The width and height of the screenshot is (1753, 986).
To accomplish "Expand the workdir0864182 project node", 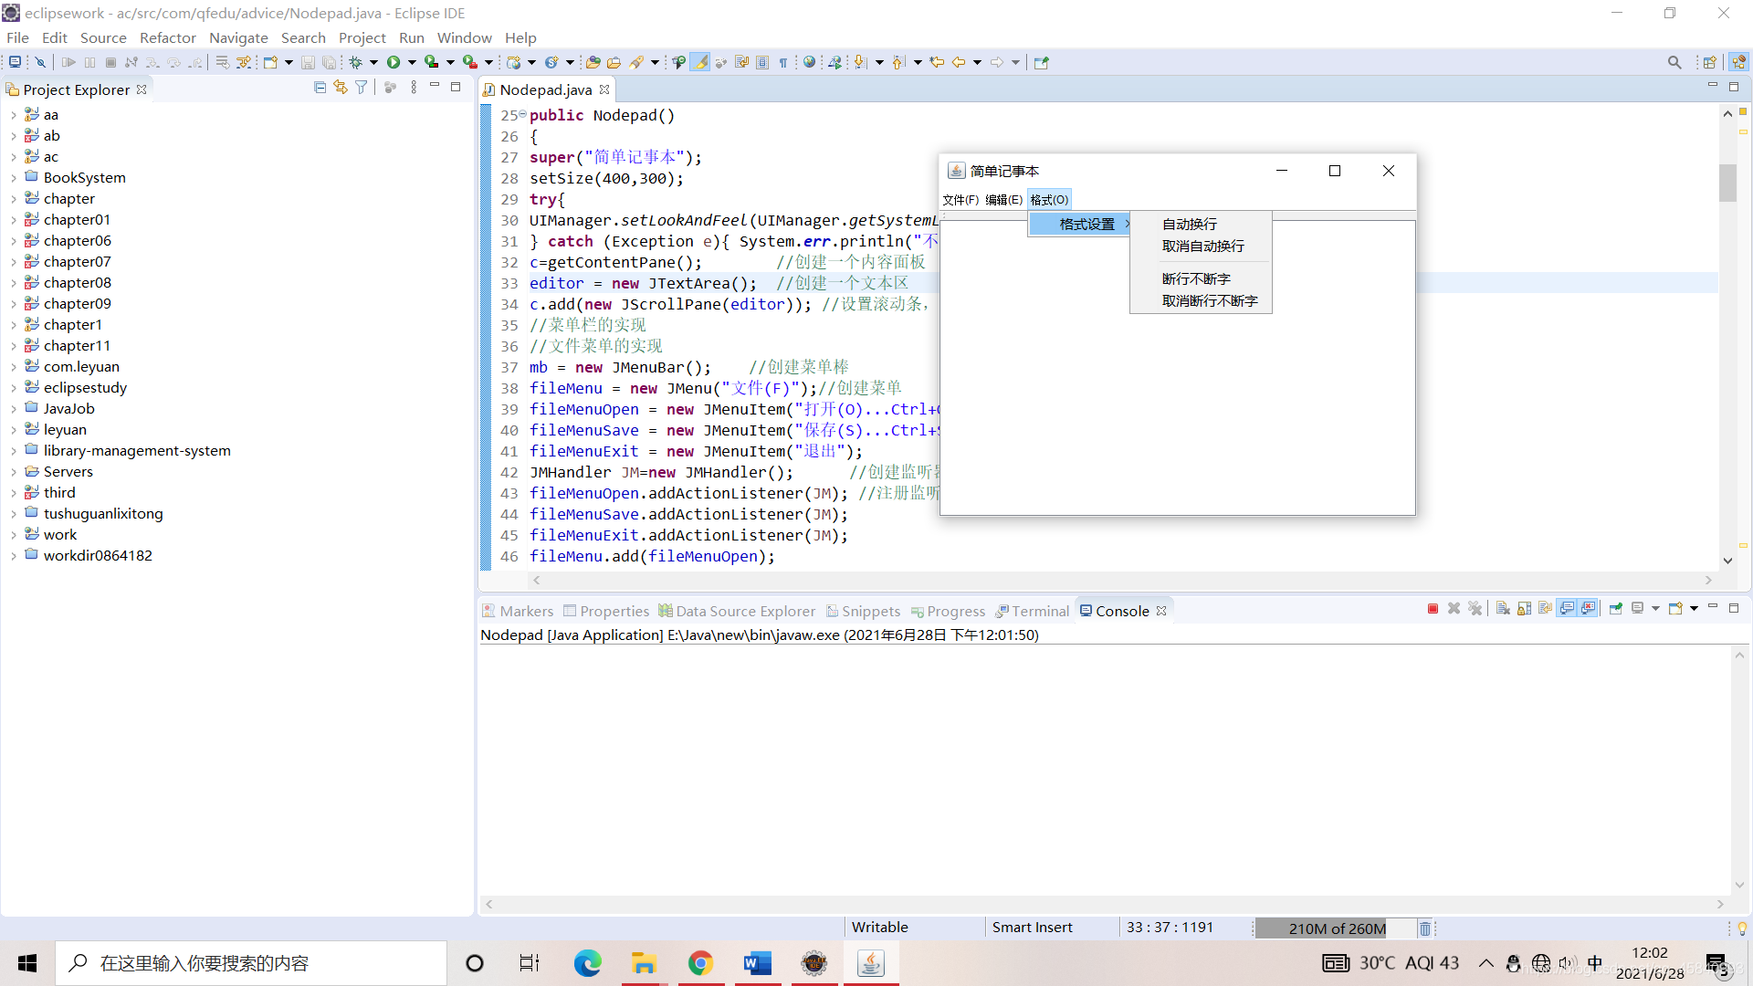I will tap(14, 556).
